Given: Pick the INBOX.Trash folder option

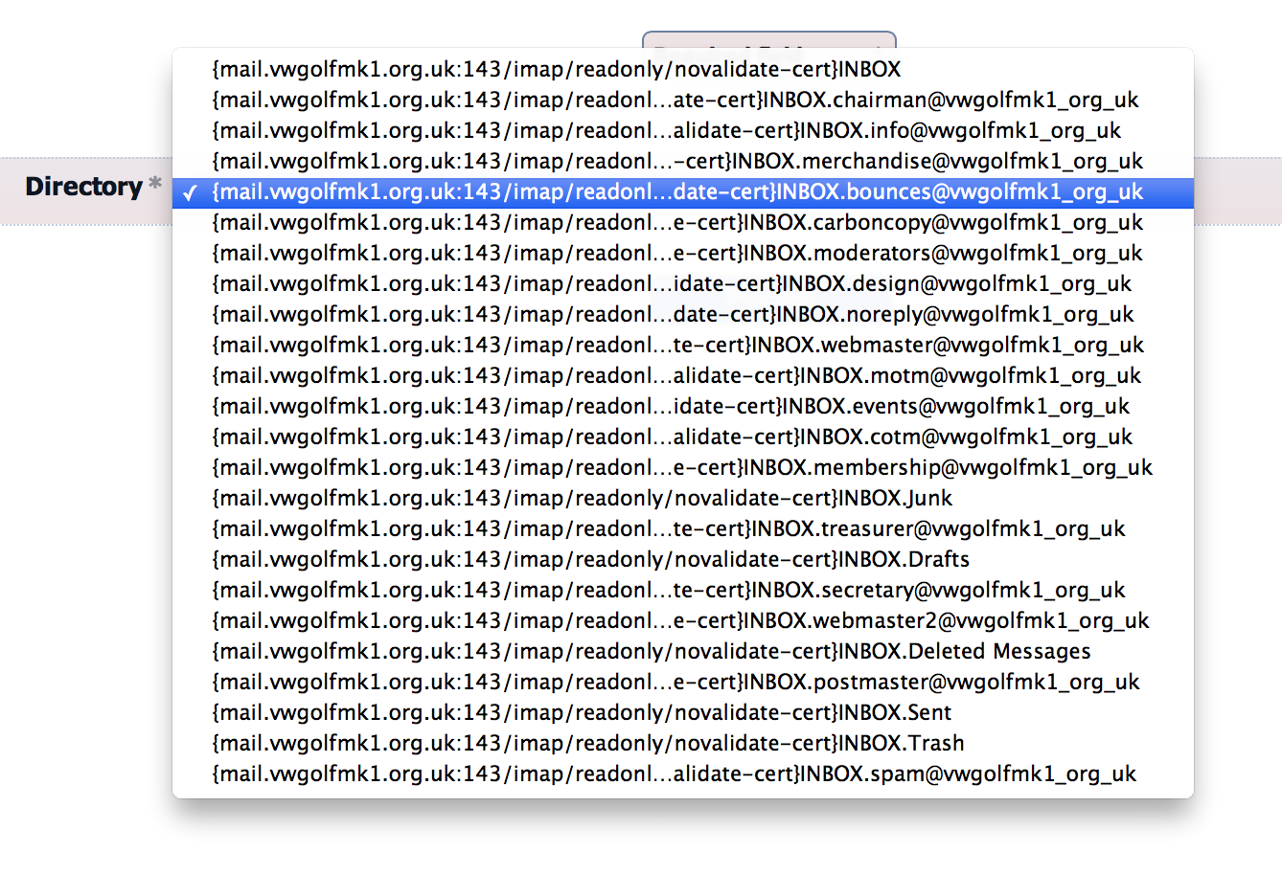Looking at the screenshot, I should point(587,743).
